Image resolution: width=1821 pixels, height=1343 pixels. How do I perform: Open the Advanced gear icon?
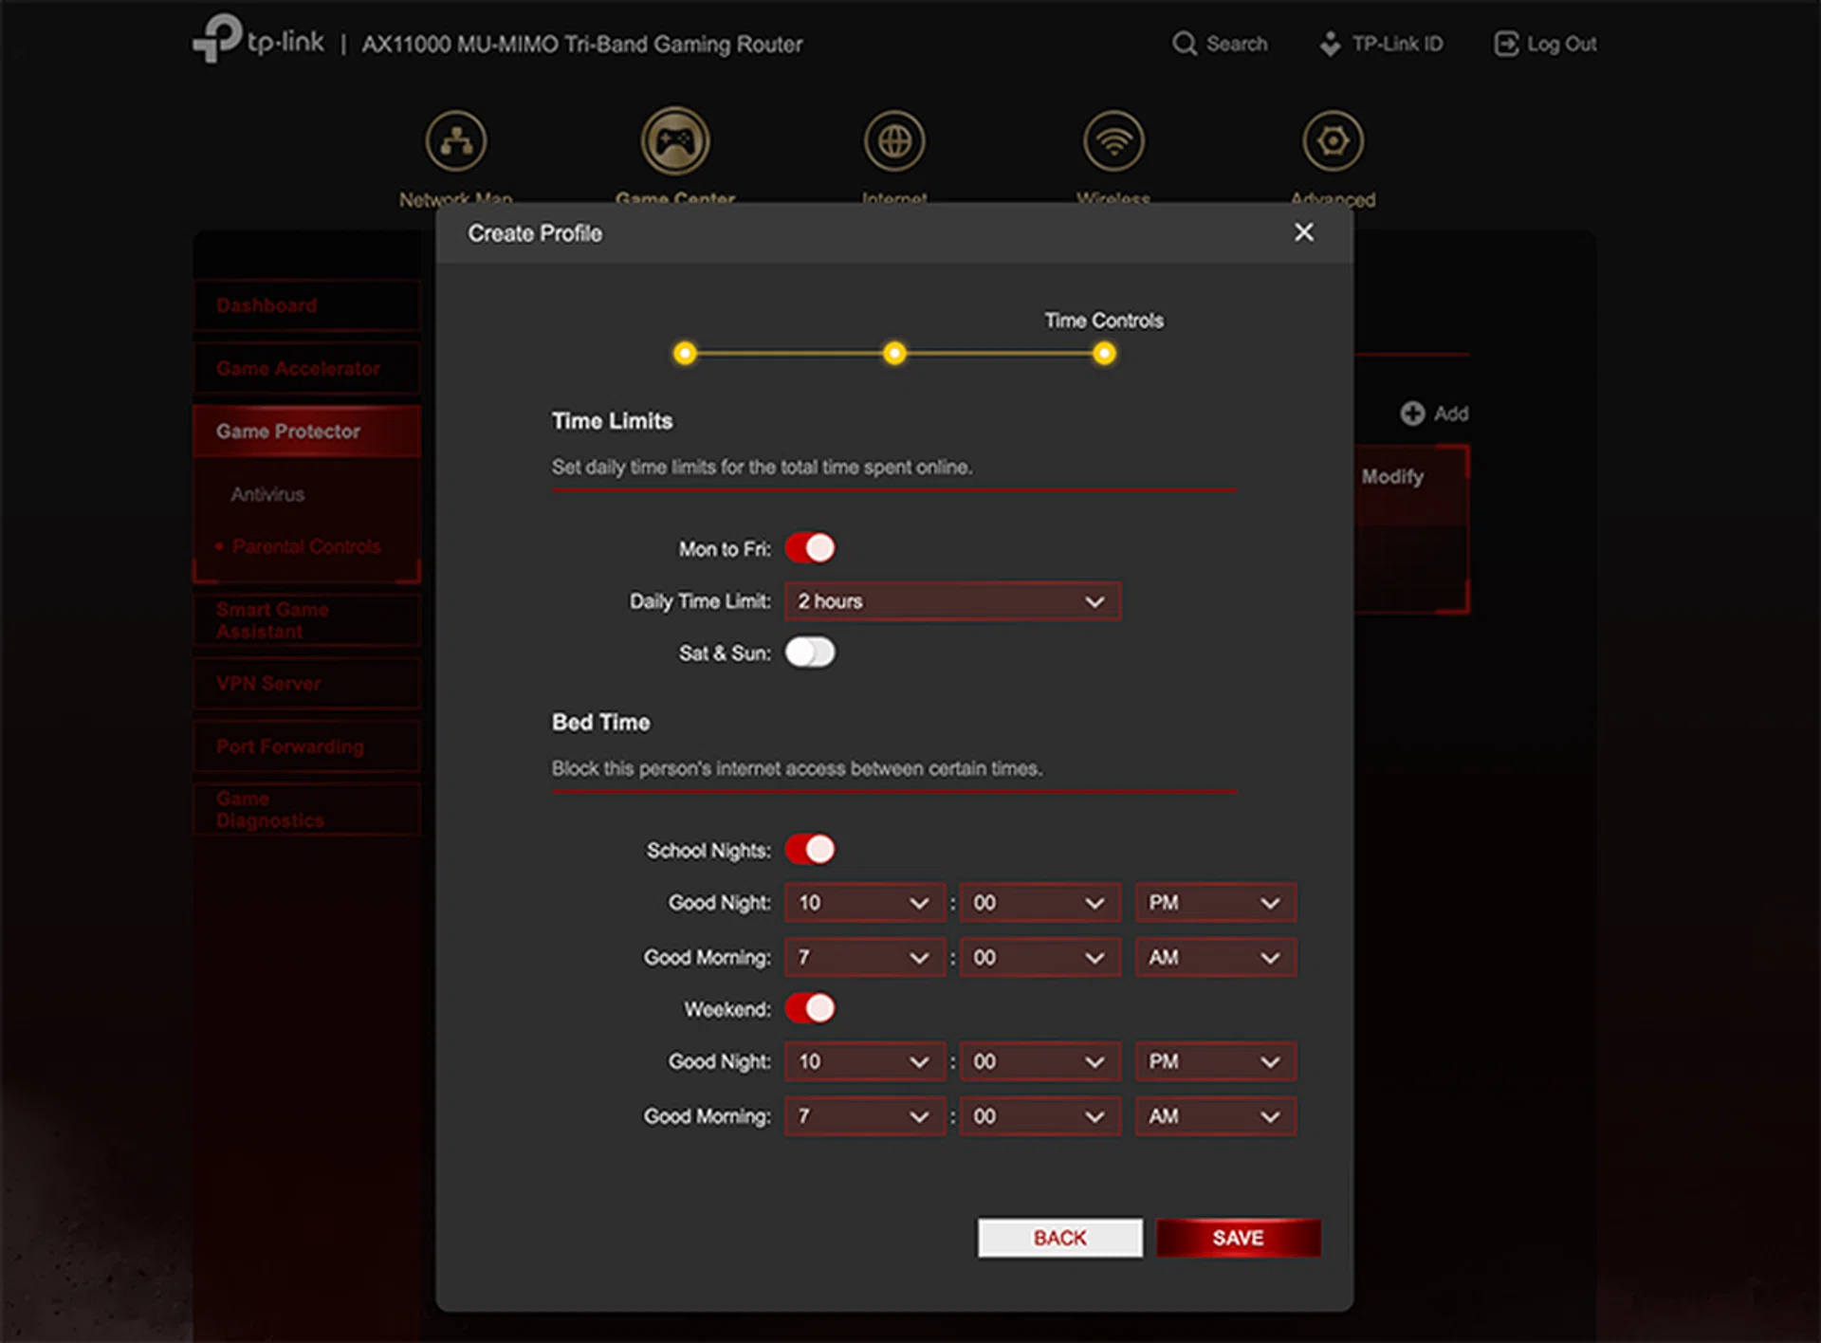coord(1333,141)
